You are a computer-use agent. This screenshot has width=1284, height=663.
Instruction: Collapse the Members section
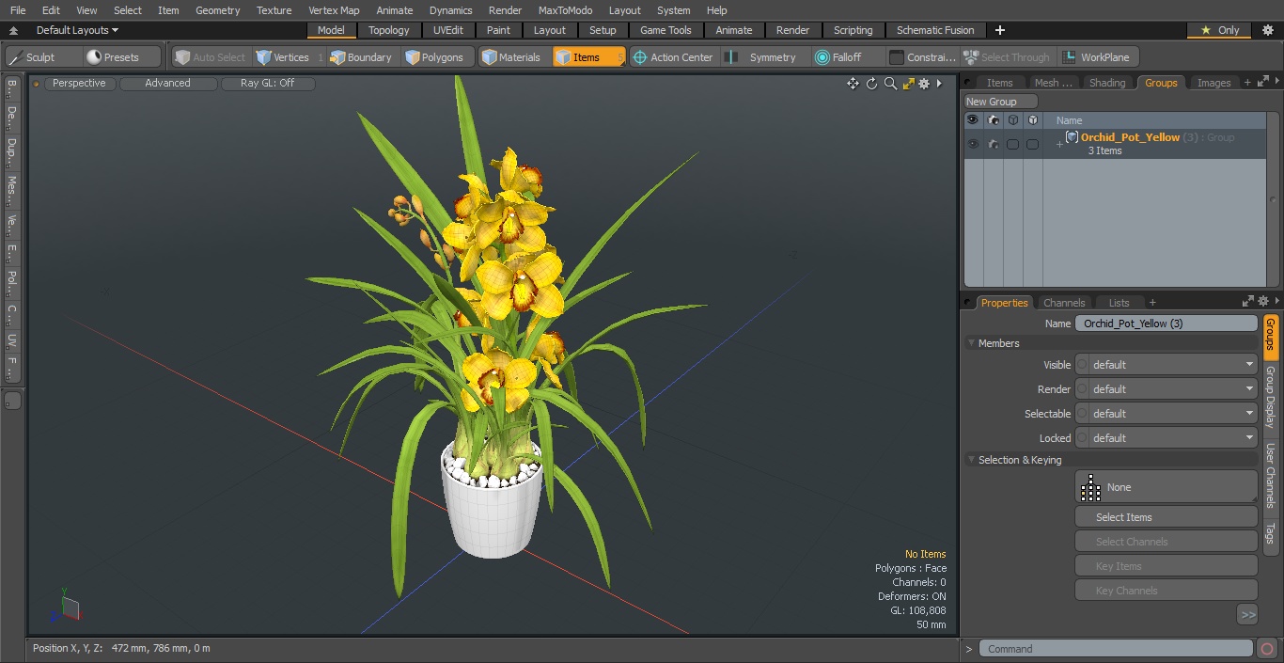pyautogui.click(x=971, y=343)
